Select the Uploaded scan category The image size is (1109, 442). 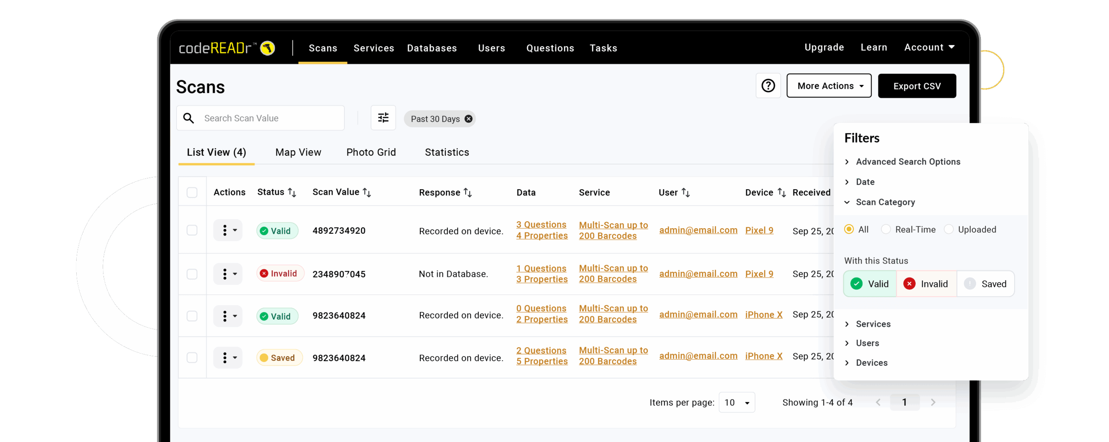pos(950,229)
